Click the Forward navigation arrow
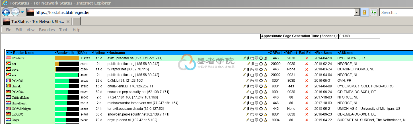This screenshot has width=413, height=124. click(15, 12)
